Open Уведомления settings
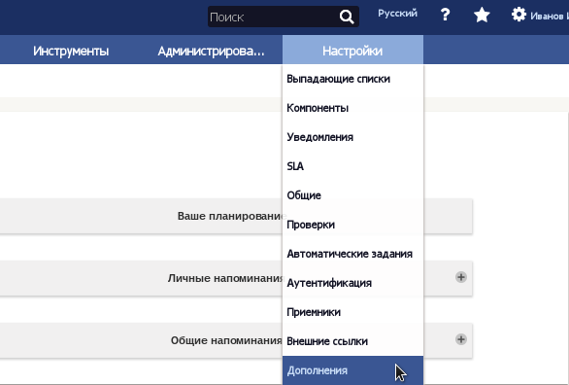569x385 pixels. (320, 137)
